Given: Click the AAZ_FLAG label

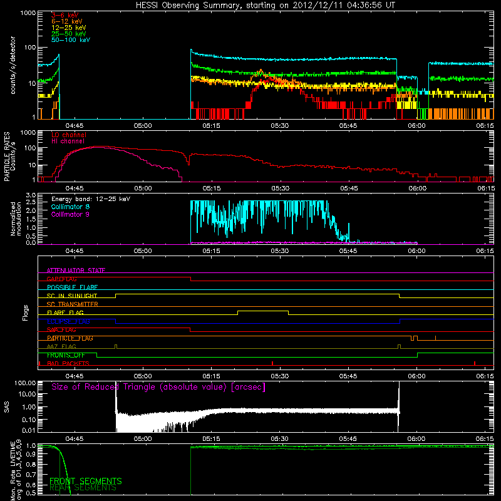Looking at the screenshot, I should (61, 347).
